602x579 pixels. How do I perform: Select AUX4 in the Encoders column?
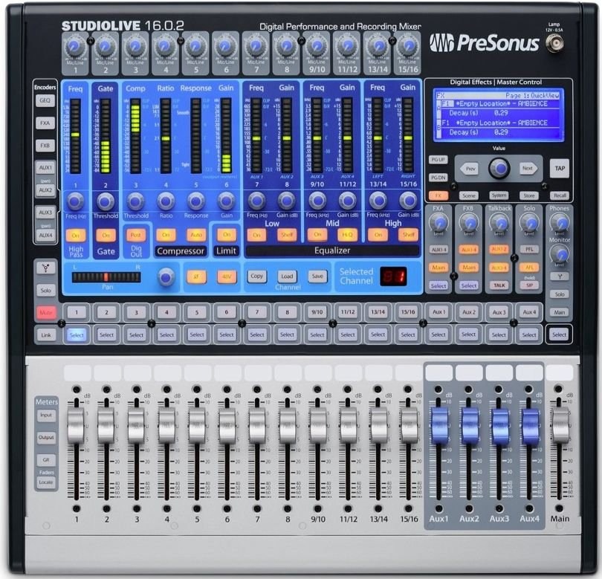[45, 235]
